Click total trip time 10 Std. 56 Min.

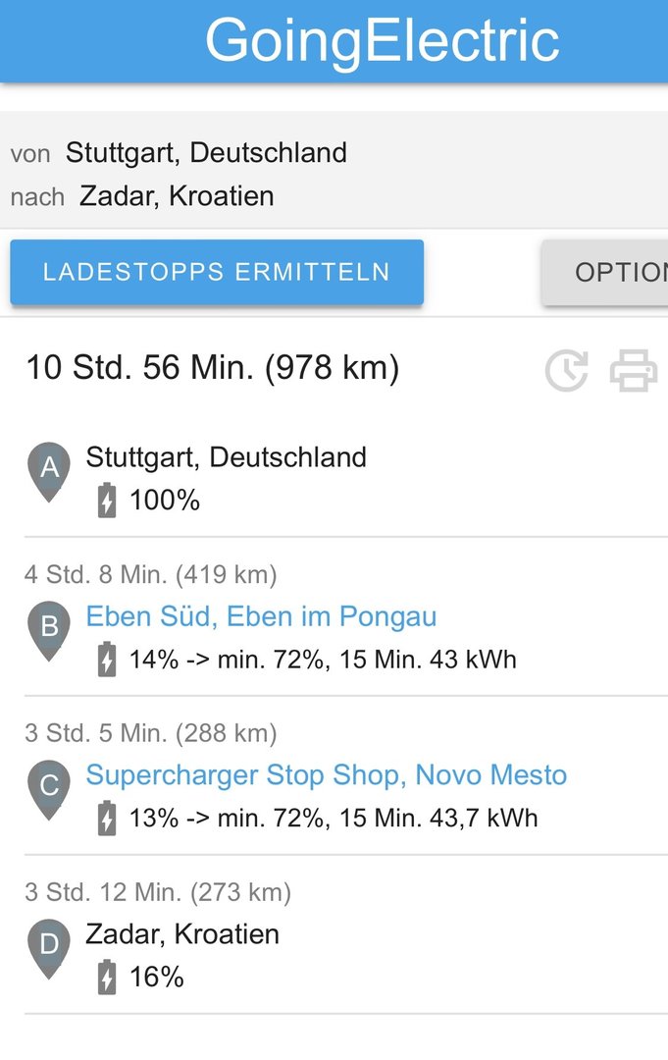click(x=212, y=368)
